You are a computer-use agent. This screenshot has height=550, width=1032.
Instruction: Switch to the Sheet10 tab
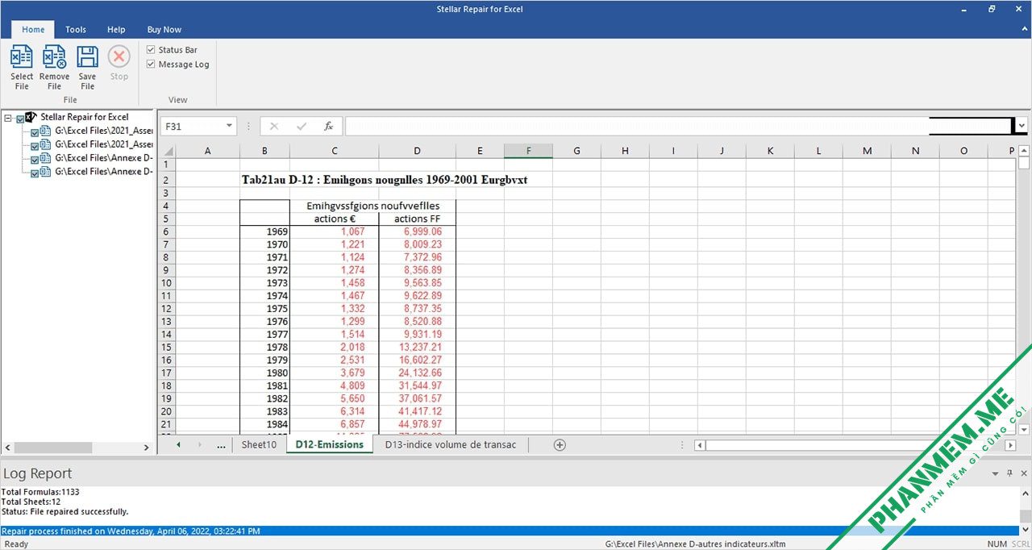point(259,444)
